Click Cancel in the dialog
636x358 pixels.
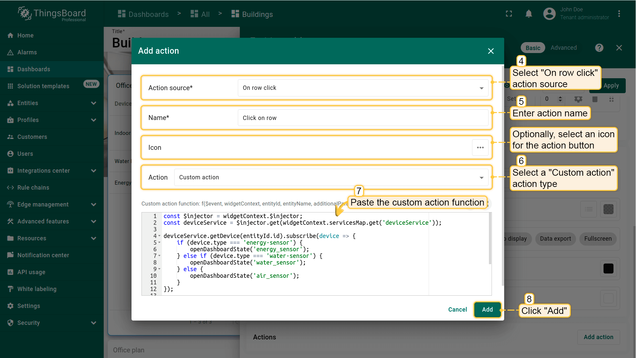tap(457, 310)
